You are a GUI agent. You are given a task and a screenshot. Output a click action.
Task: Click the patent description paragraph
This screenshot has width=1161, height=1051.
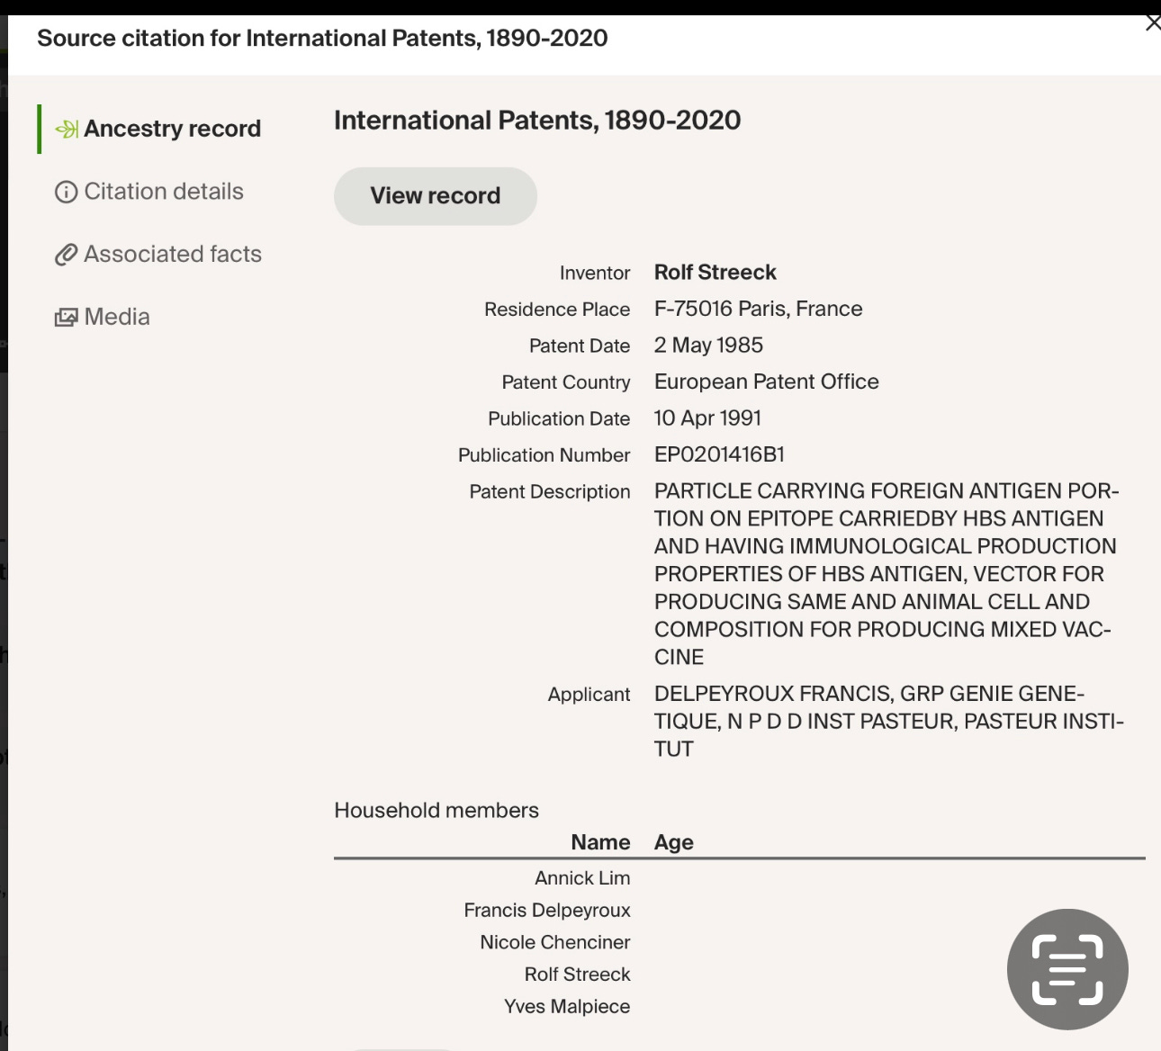point(886,574)
